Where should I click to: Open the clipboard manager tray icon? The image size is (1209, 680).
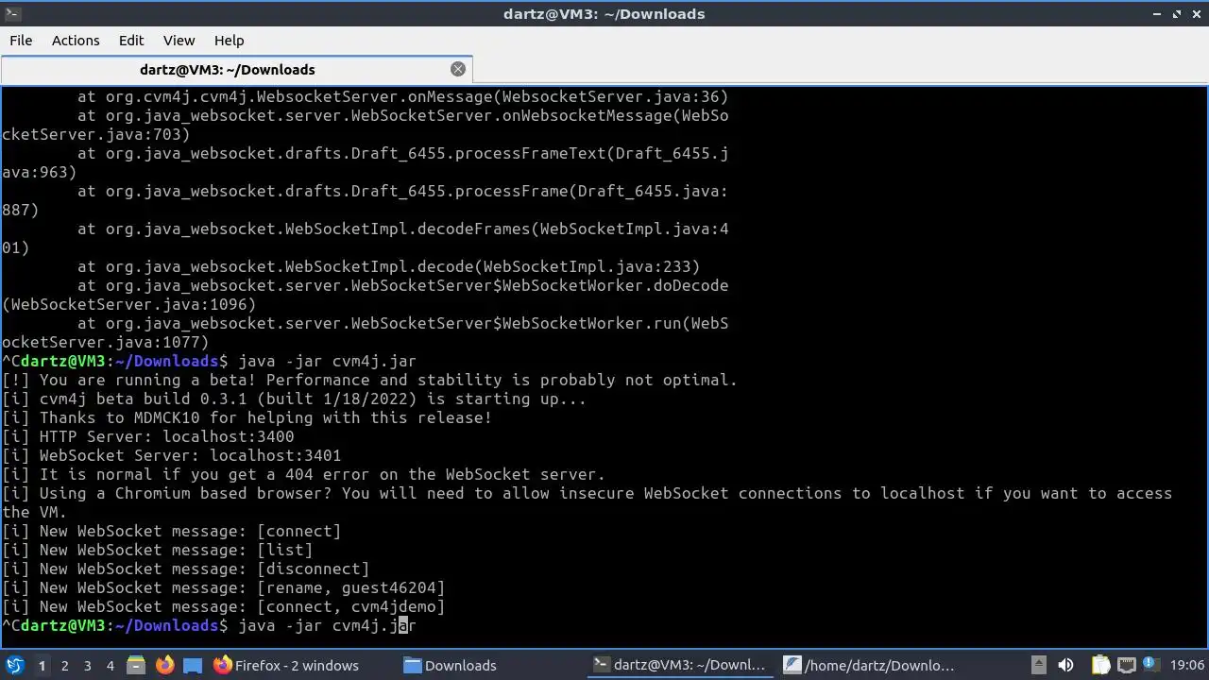click(1100, 665)
